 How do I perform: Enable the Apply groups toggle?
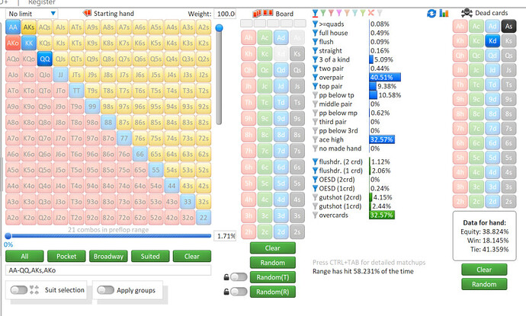[x=106, y=289]
